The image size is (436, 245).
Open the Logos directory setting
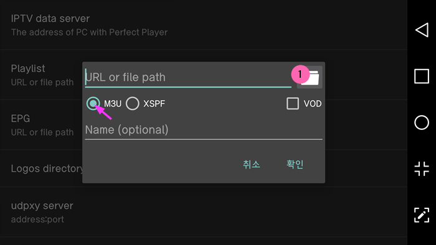tap(41, 169)
